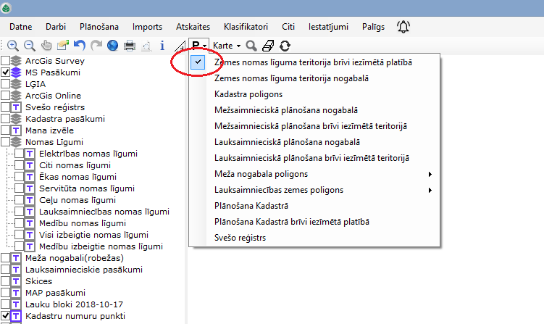Open the Palīgs menu
544x324 pixels.
pos(373,27)
